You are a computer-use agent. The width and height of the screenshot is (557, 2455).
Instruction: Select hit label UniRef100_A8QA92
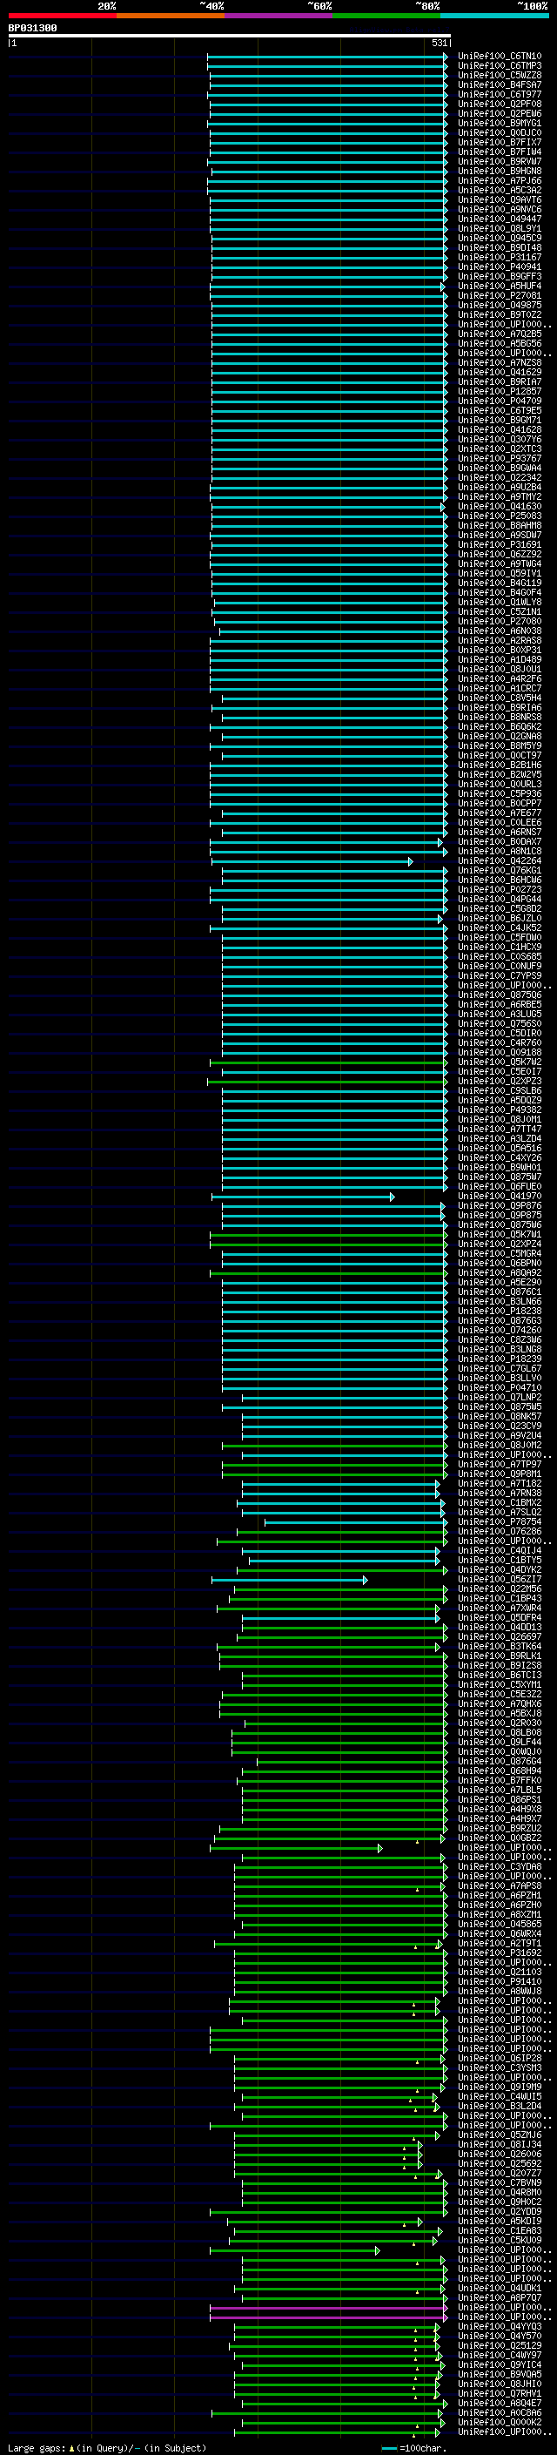click(x=500, y=1273)
